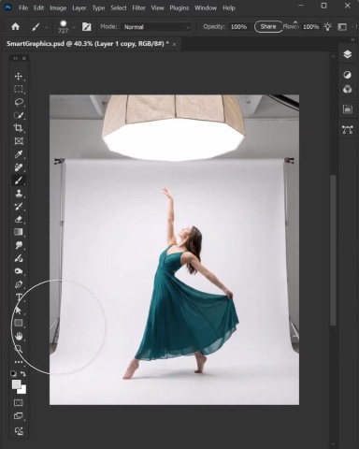Screen dimensions: 359x449
Task: Select the Eyedropper tool
Action: (x=19, y=154)
